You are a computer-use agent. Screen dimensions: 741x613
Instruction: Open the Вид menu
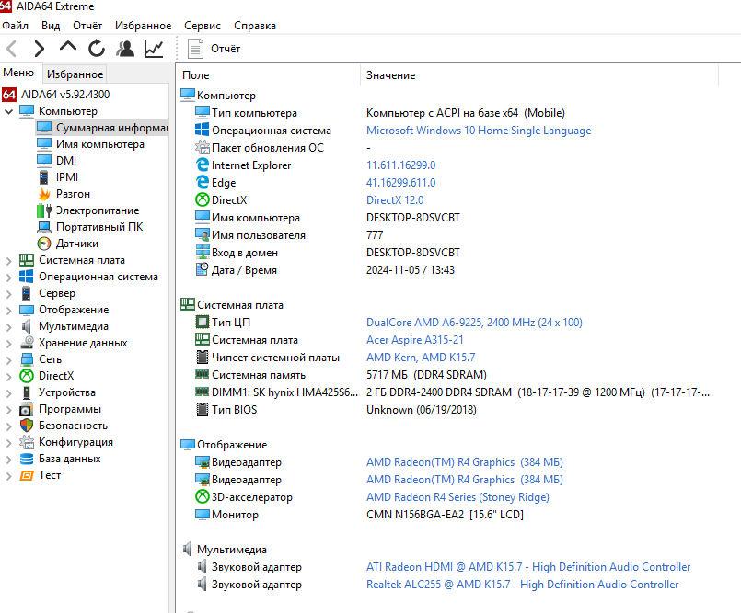pos(51,26)
